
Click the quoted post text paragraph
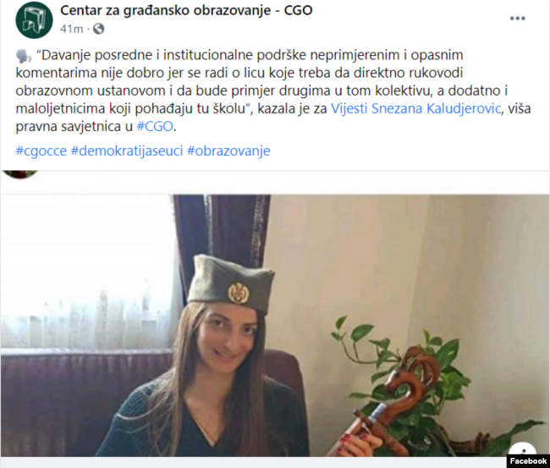tap(273, 91)
